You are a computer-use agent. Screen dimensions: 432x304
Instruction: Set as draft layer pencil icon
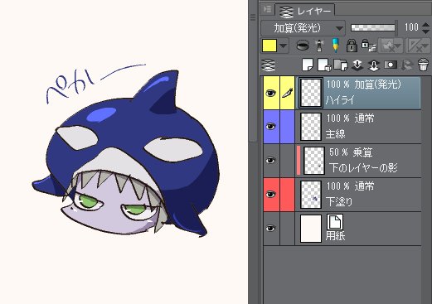(336, 46)
